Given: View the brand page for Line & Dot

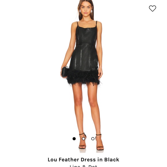Looking at the screenshot, I should point(83,166).
